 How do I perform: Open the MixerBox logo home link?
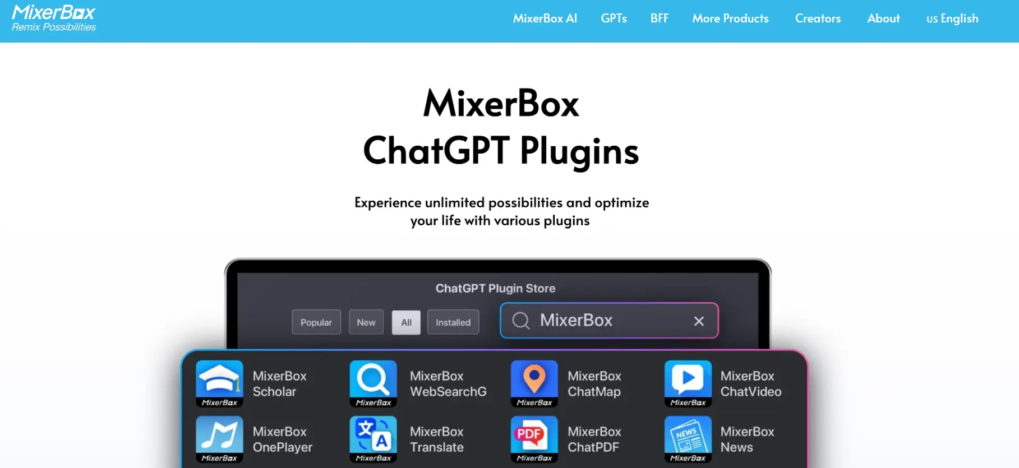pyautogui.click(x=54, y=18)
